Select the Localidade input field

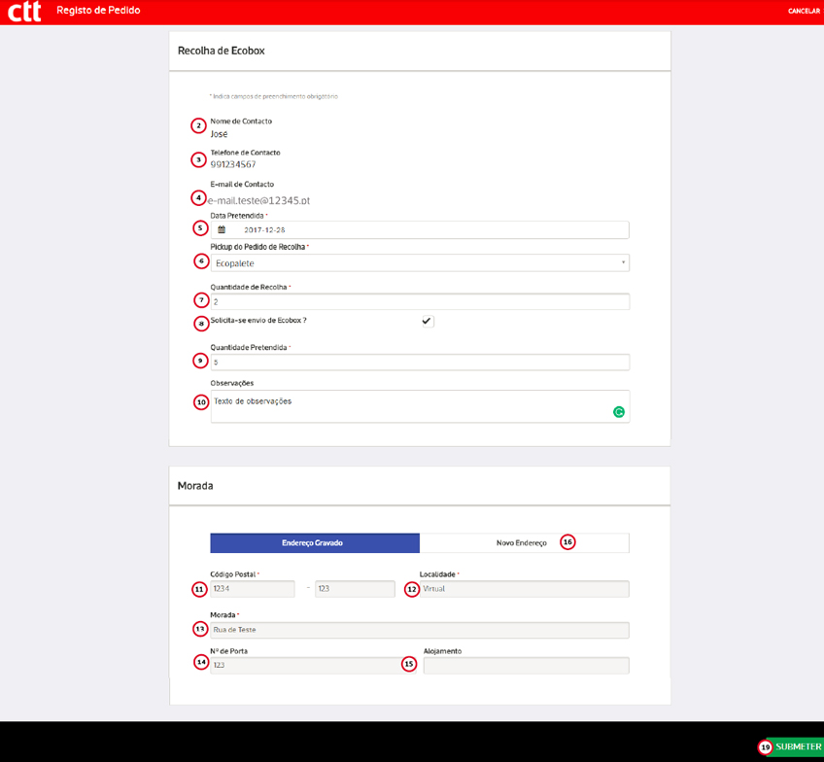(525, 589)
